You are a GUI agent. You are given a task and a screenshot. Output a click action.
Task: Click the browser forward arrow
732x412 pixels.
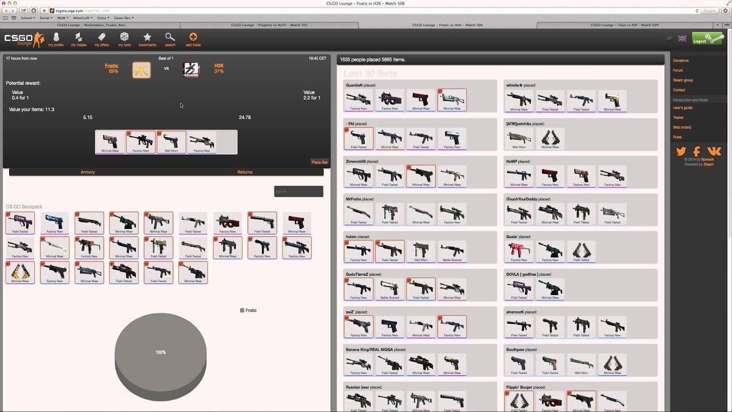[14, 11]
